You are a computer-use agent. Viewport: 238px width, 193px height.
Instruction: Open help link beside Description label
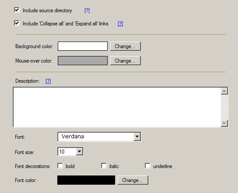pyautogui.click(x=48, y=81)
